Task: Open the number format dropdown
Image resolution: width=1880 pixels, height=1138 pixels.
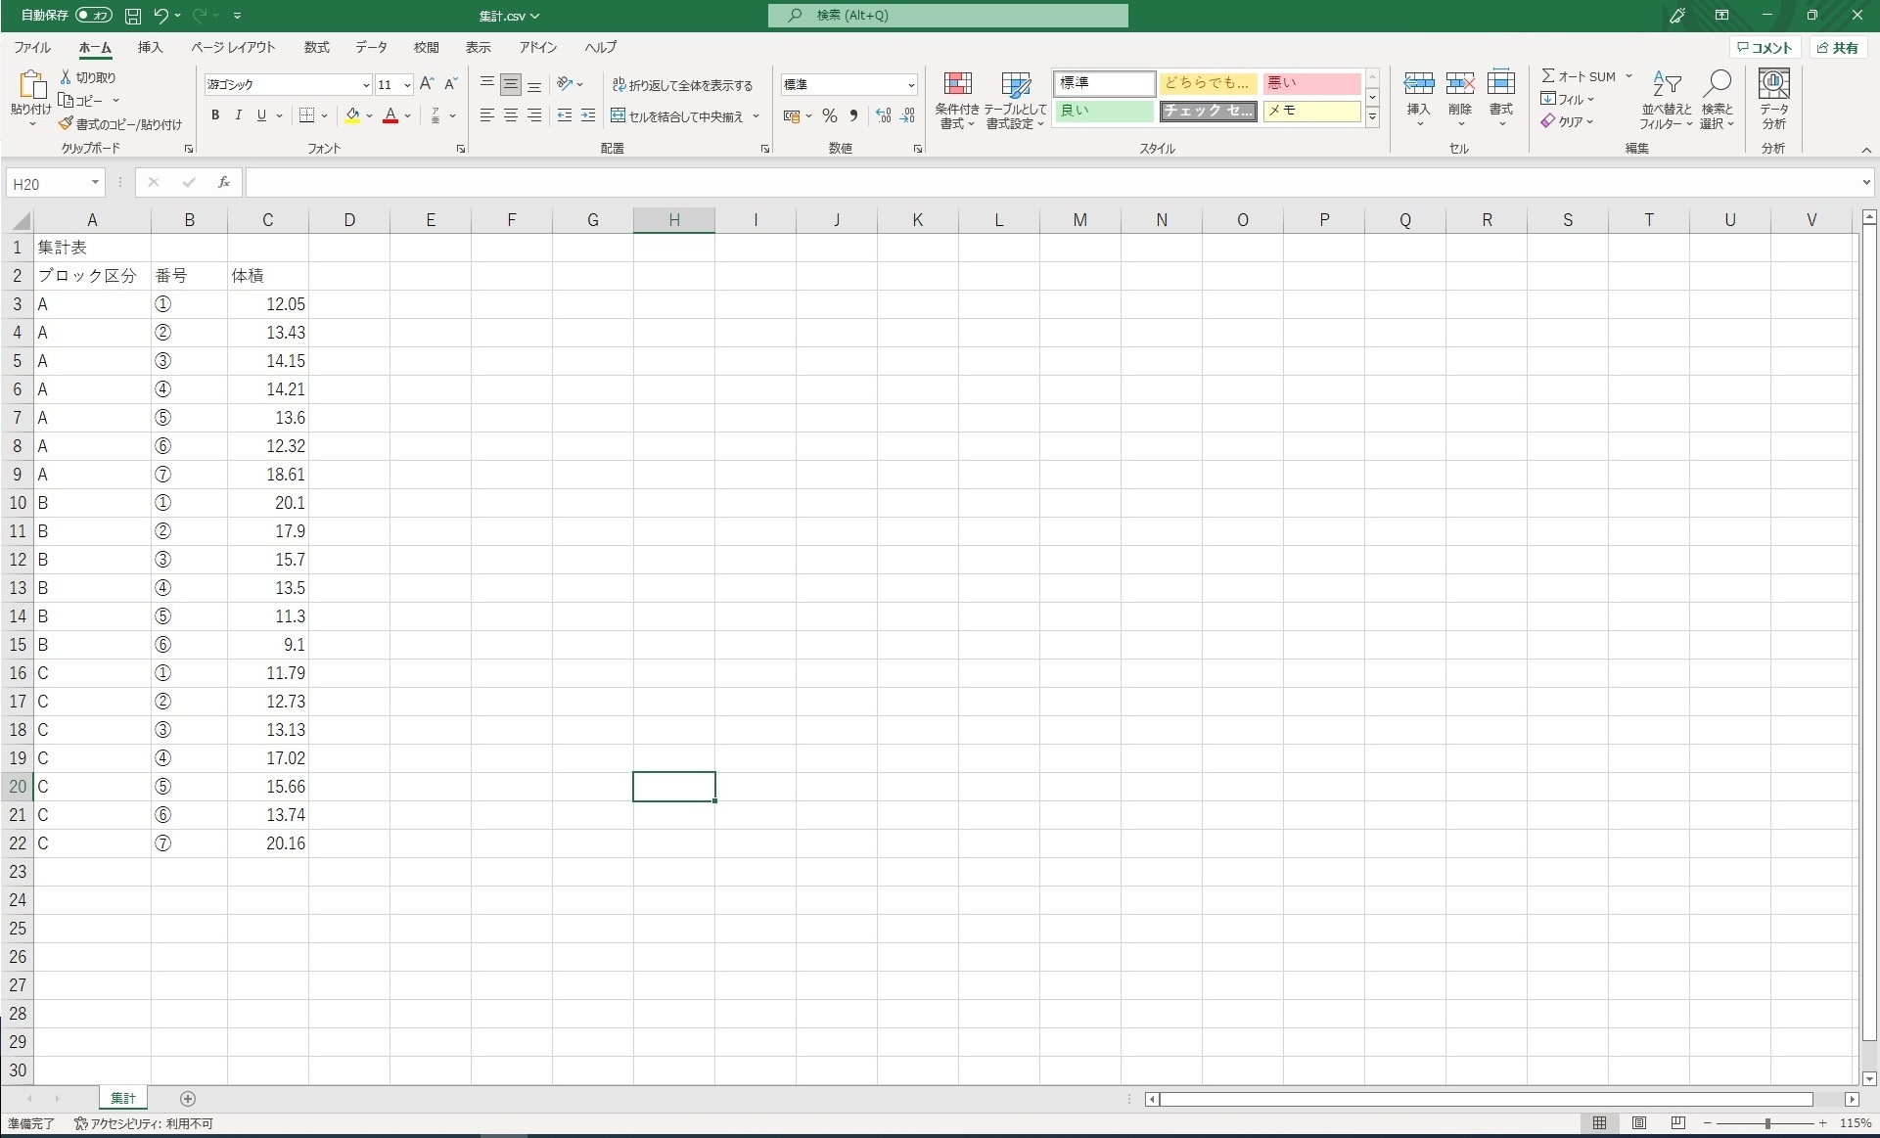Action: [x=911, y=85]
